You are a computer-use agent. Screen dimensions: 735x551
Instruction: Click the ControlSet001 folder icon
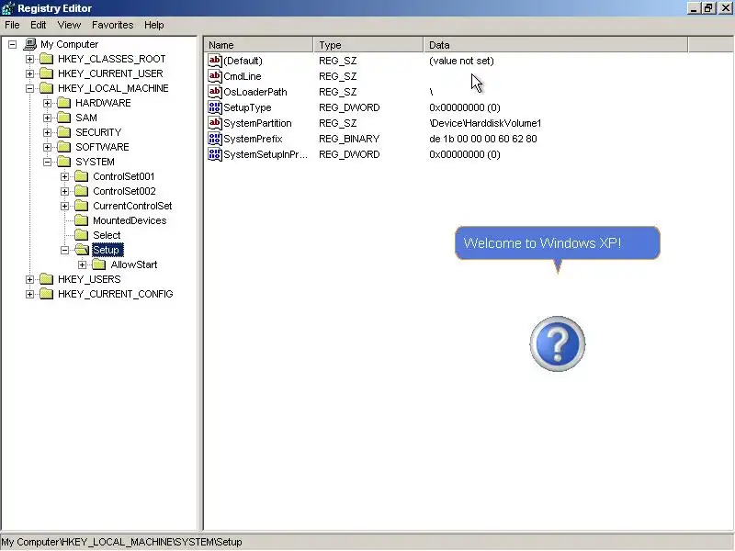(x=82, y=176)
